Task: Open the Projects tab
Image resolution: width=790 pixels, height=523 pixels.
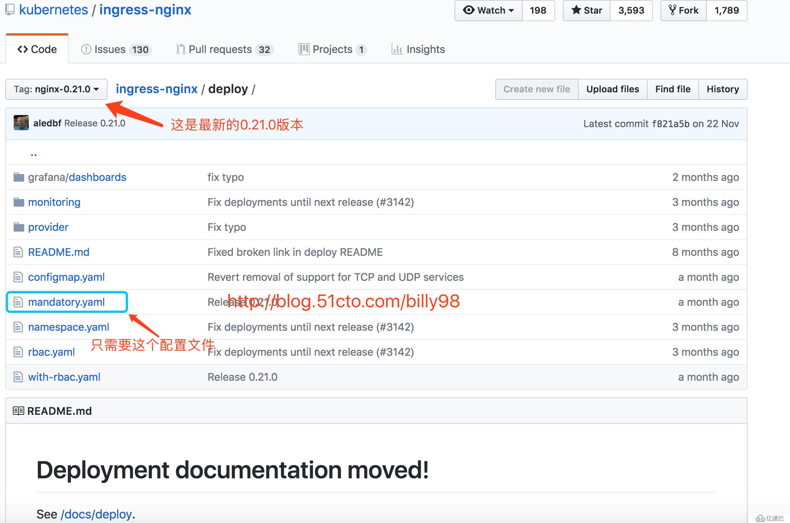Action: click(333, 49)
